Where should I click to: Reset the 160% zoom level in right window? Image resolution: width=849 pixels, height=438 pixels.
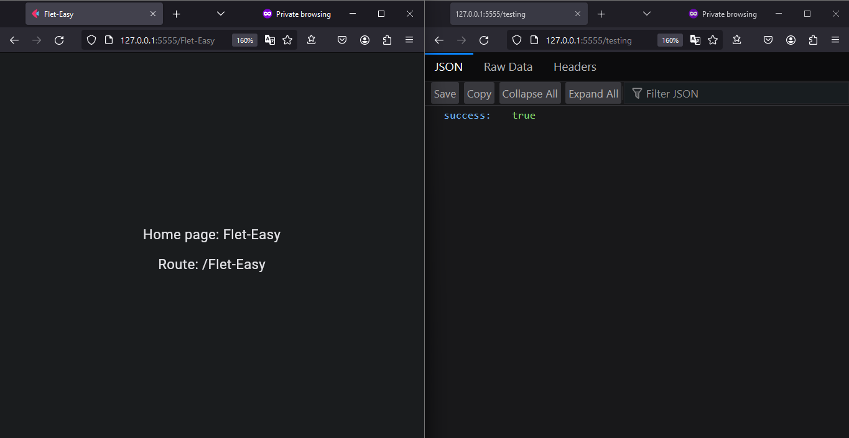pyautogui.click(x=670, y=40)
